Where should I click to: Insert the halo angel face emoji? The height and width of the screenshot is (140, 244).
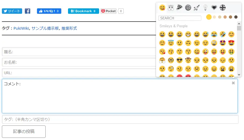171,43
